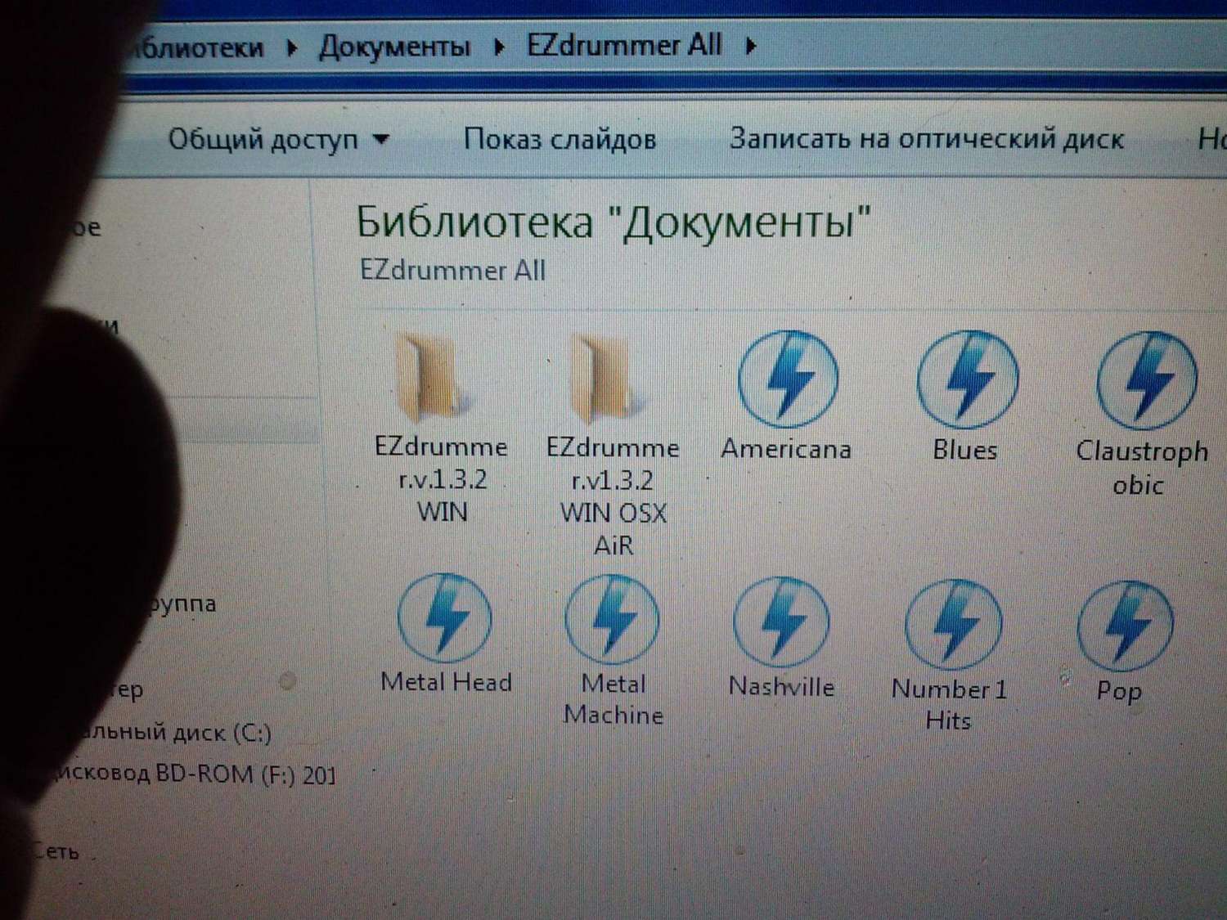The height and width of the screenshot is (920, 1227).
Task: Select Сеть in the navigation pane
Action: tap(56, 851)
